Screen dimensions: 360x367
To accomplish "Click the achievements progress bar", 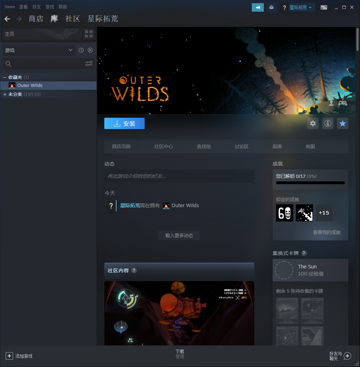I will coord(310,183).
